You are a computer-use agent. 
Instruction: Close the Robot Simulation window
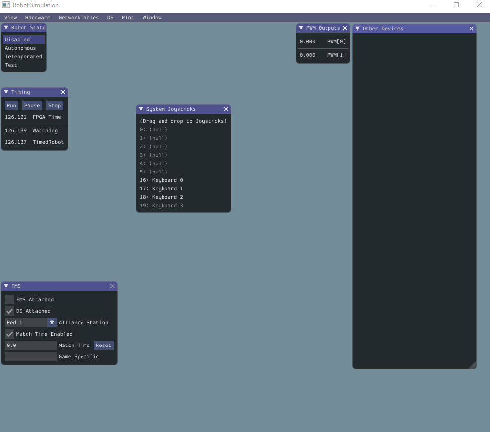[x=479, y=5]
